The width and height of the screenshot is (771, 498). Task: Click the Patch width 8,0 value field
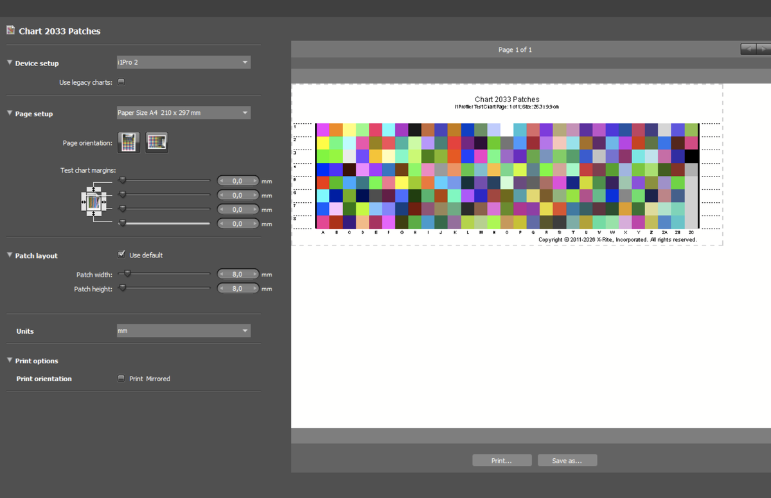[x=238, y=274]
